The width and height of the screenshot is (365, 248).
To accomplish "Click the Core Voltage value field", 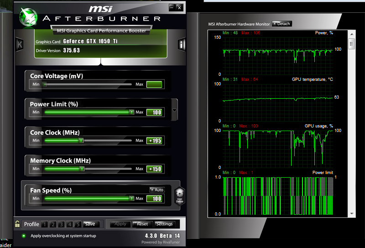I will click(154, 84).
